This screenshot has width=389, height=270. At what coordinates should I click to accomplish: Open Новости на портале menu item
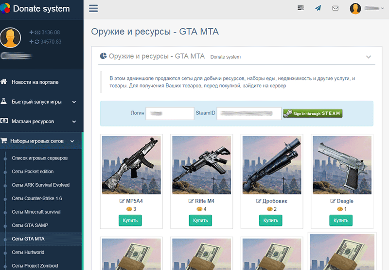pos(35,82)
